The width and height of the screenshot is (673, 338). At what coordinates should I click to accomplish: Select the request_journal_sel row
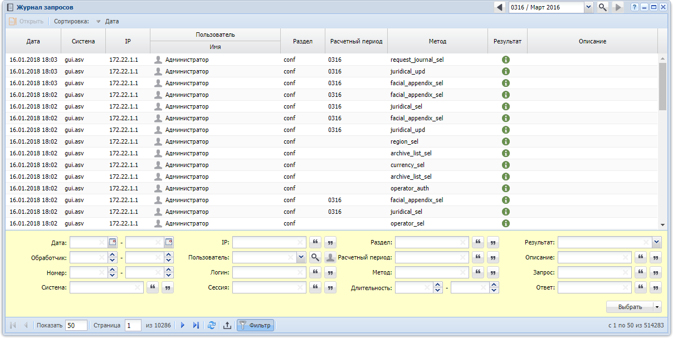point(332,60)
